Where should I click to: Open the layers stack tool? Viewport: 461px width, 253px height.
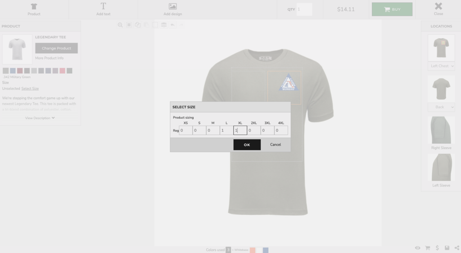(x=164, y=25)
